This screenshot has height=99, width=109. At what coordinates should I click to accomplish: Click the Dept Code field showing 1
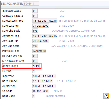point(34,96)
